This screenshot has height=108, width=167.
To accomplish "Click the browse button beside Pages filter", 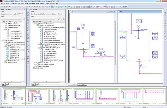I will click(14, 14).
